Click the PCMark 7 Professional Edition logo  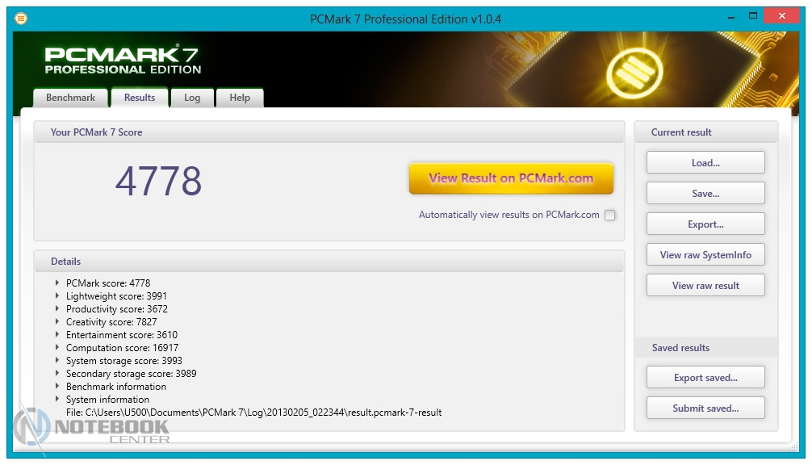tap(123, 61)
